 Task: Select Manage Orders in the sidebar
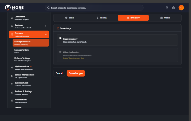[x=22, y=51]
